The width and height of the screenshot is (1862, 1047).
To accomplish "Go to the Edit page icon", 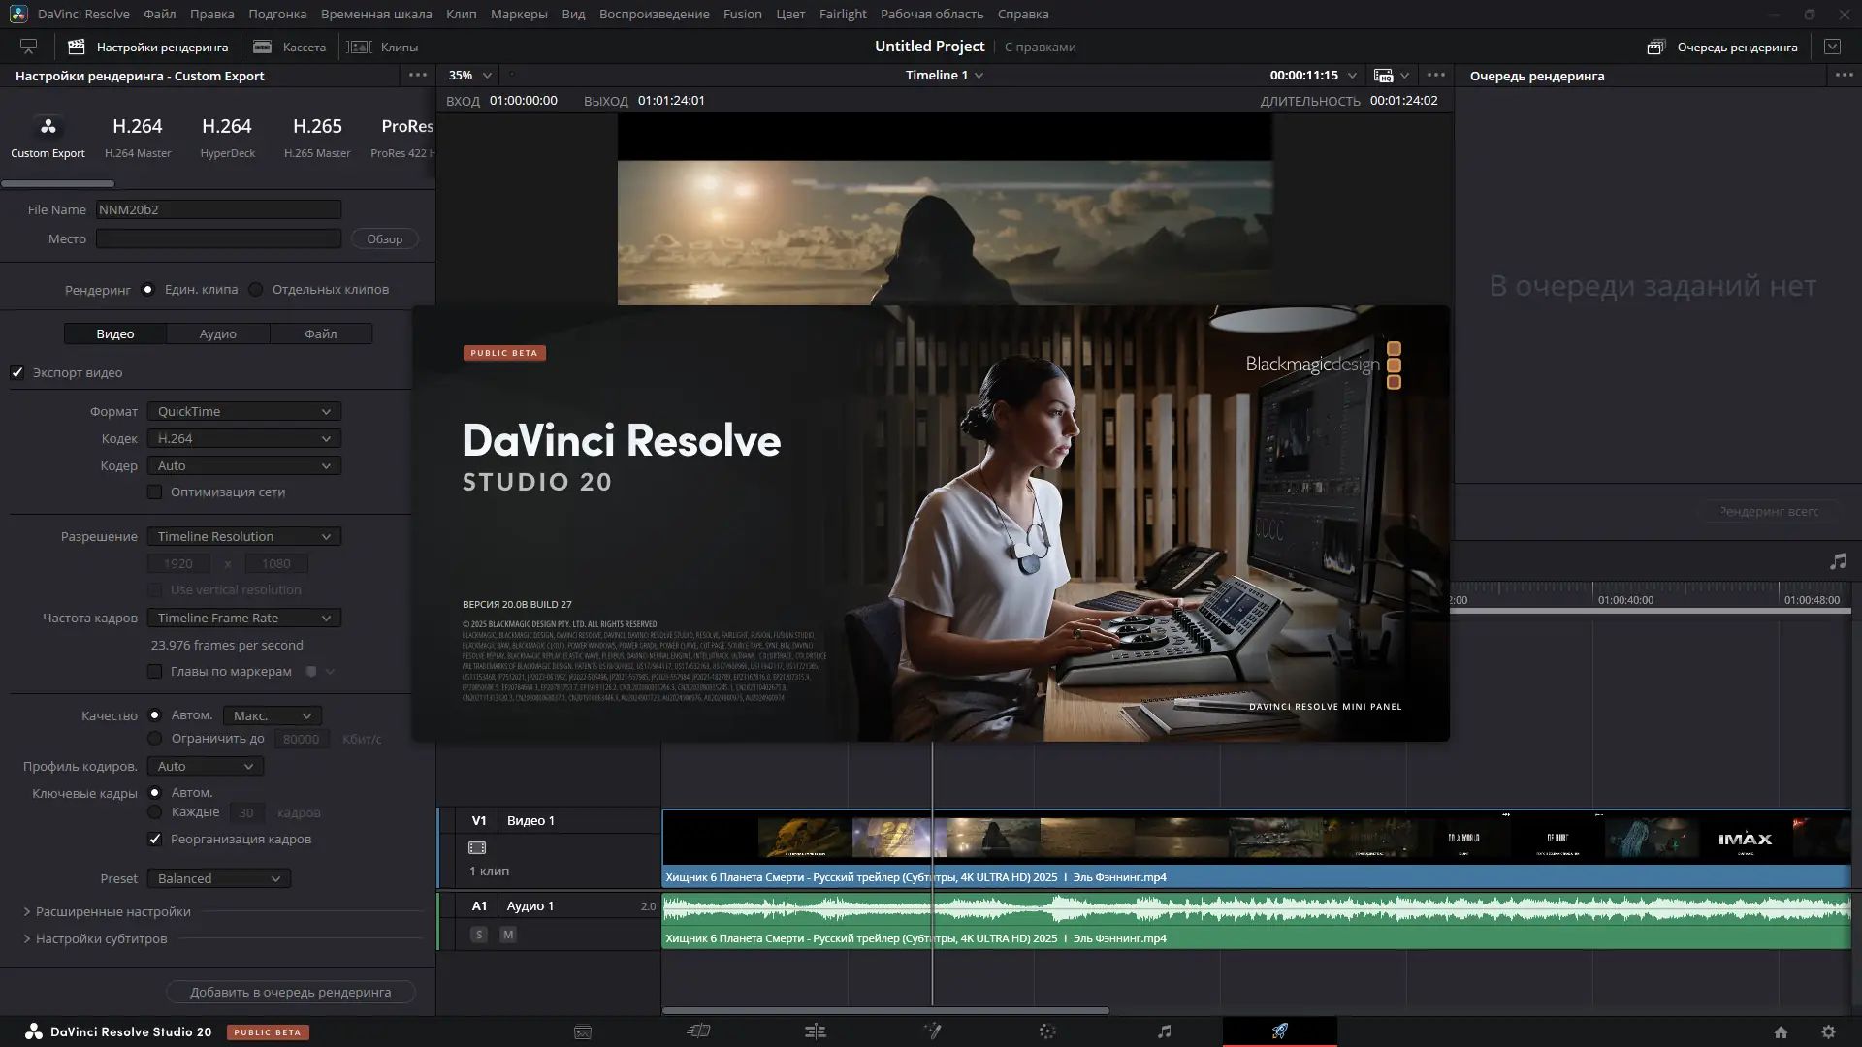I will (816, 1031).
